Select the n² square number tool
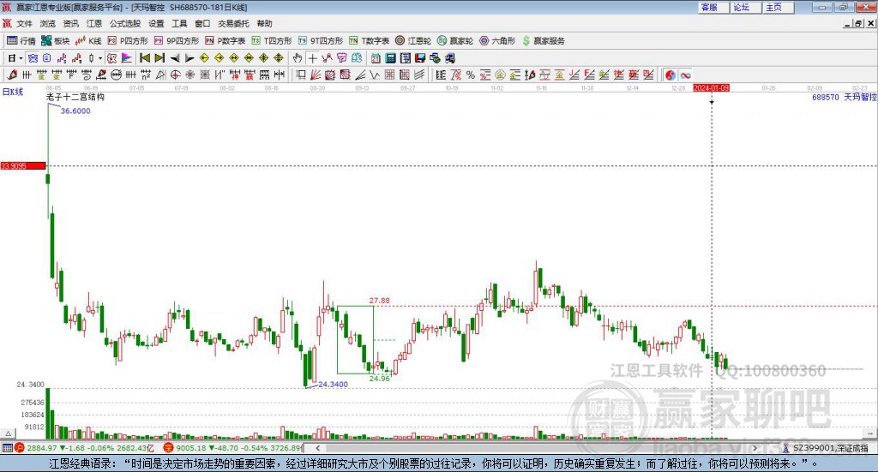This screenshot has width=878, height=472. 146,75
